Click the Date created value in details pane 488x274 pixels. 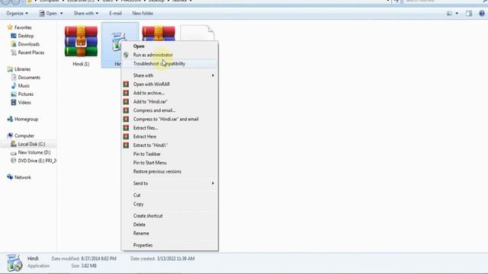(x=175, y=259)
